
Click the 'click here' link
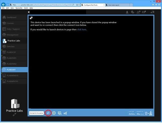pyautogui.click(x=82, y=29)
